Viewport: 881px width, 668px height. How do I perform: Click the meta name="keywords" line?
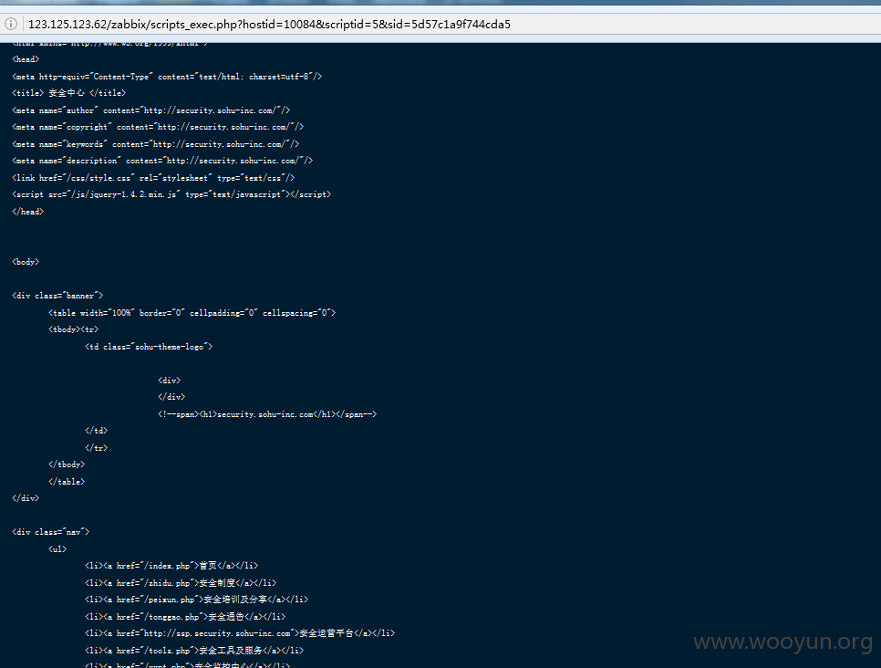(x=156, y=144)
